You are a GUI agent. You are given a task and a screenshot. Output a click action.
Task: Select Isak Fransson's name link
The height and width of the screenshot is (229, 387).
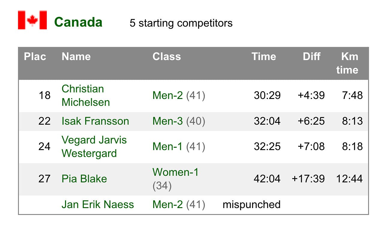pyautogui.click(x=95, y=121)
